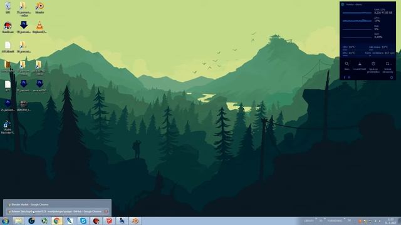The image size is (401, 225).
Task: Click the Google Chrome taskbar icon
Action: pyautogui.click(x=57, y=221)
